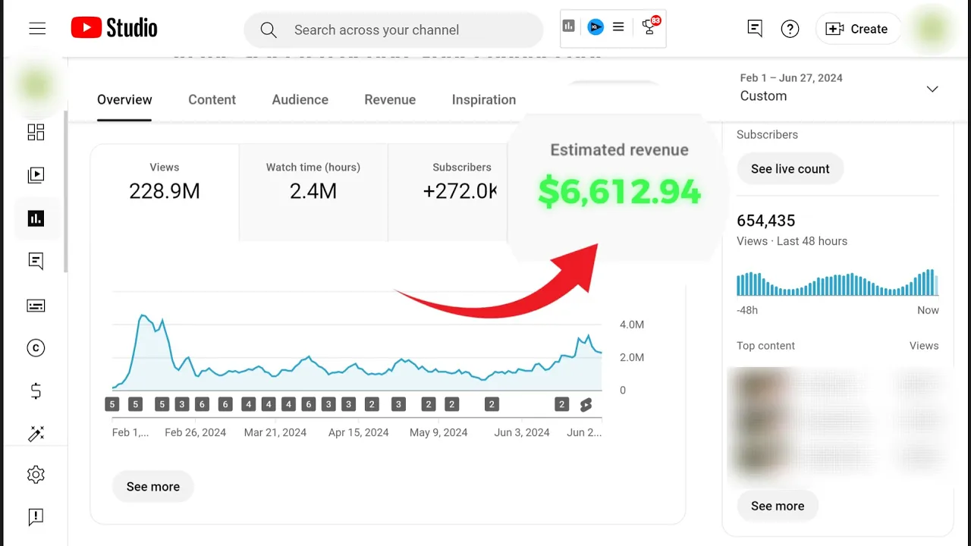Click the trophy extension icon with badge
Image resolution: width=971 pixels, height=546 pixels.
tap(649, 27)
